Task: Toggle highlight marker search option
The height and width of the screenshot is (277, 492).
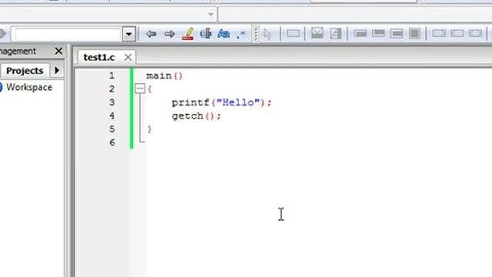Action: click(188, 34)
